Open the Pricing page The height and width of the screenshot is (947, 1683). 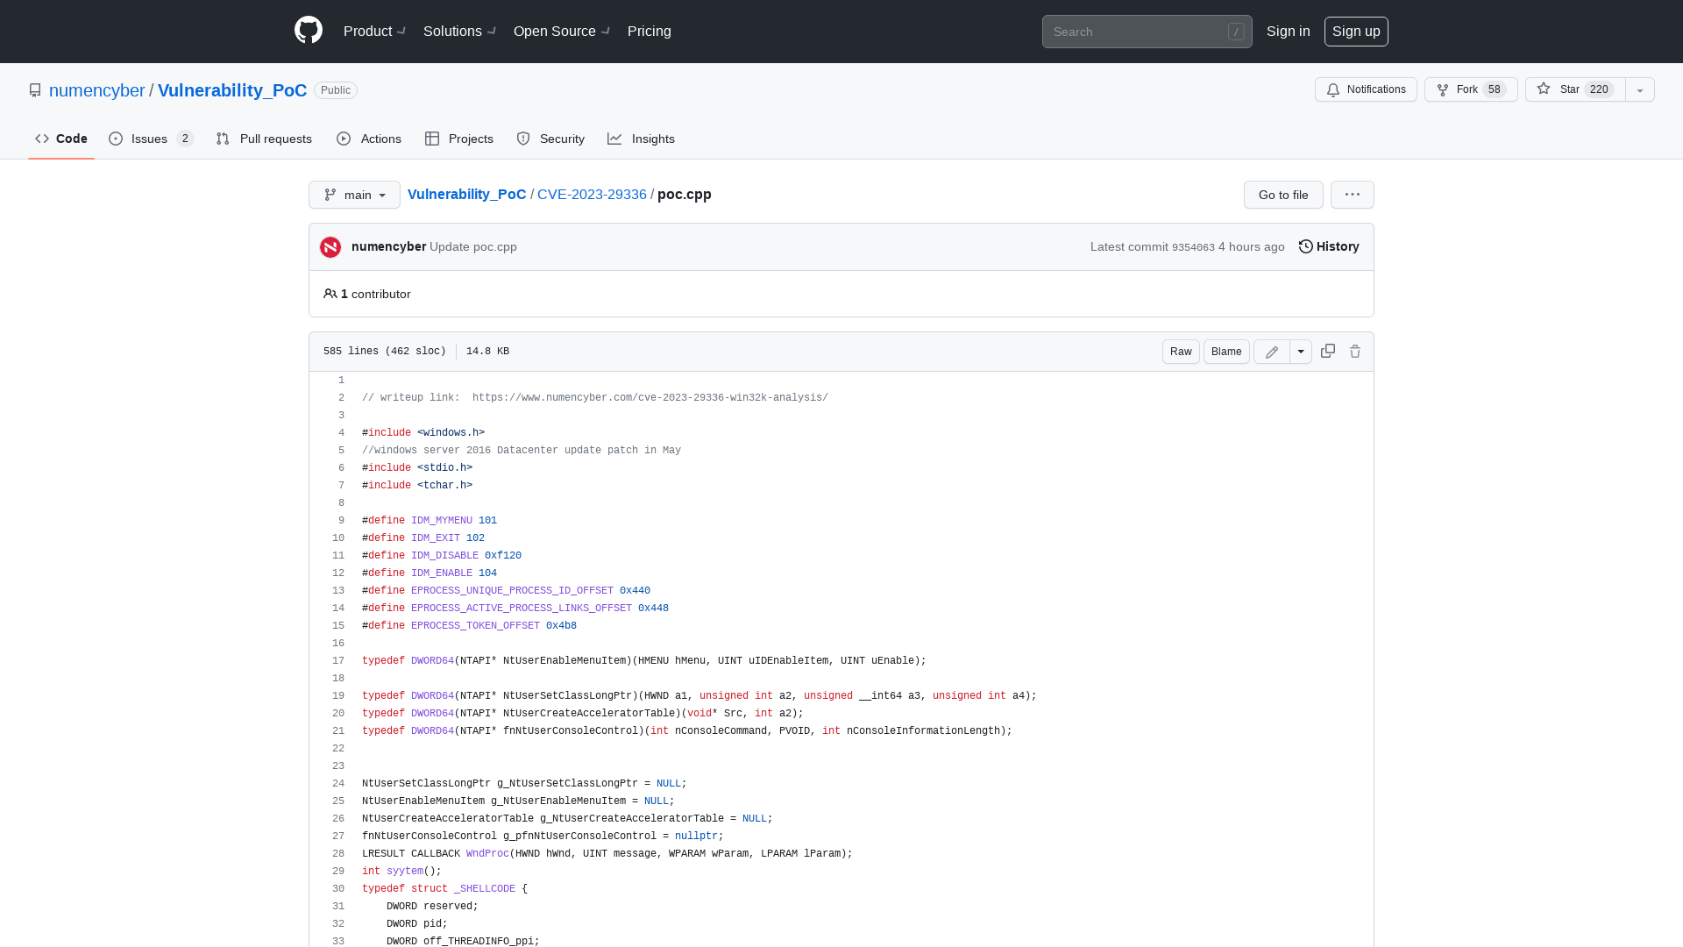pyautogui.click(x=650, y=31)
